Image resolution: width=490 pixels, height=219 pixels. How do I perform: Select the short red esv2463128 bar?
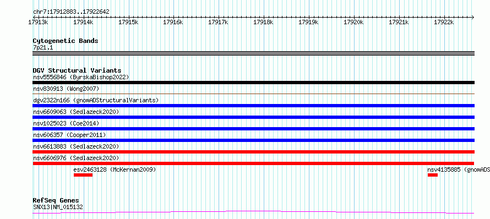tap(83, 175)
